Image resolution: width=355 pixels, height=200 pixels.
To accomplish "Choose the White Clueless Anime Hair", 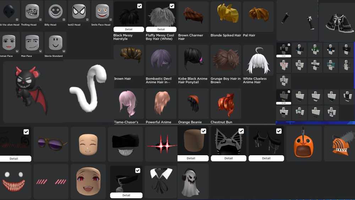I will [258, 60].
